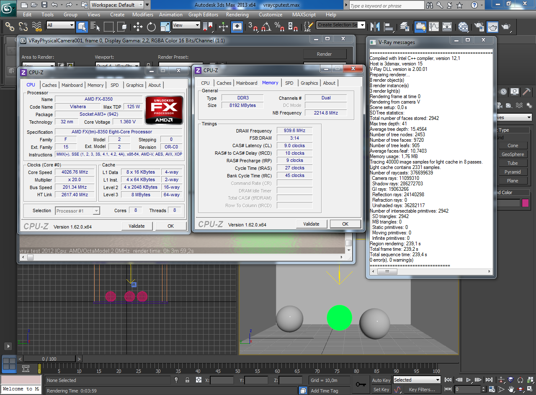Click the Unlink Selection tool
Screen dimensions: 536x395
point(23,26)
